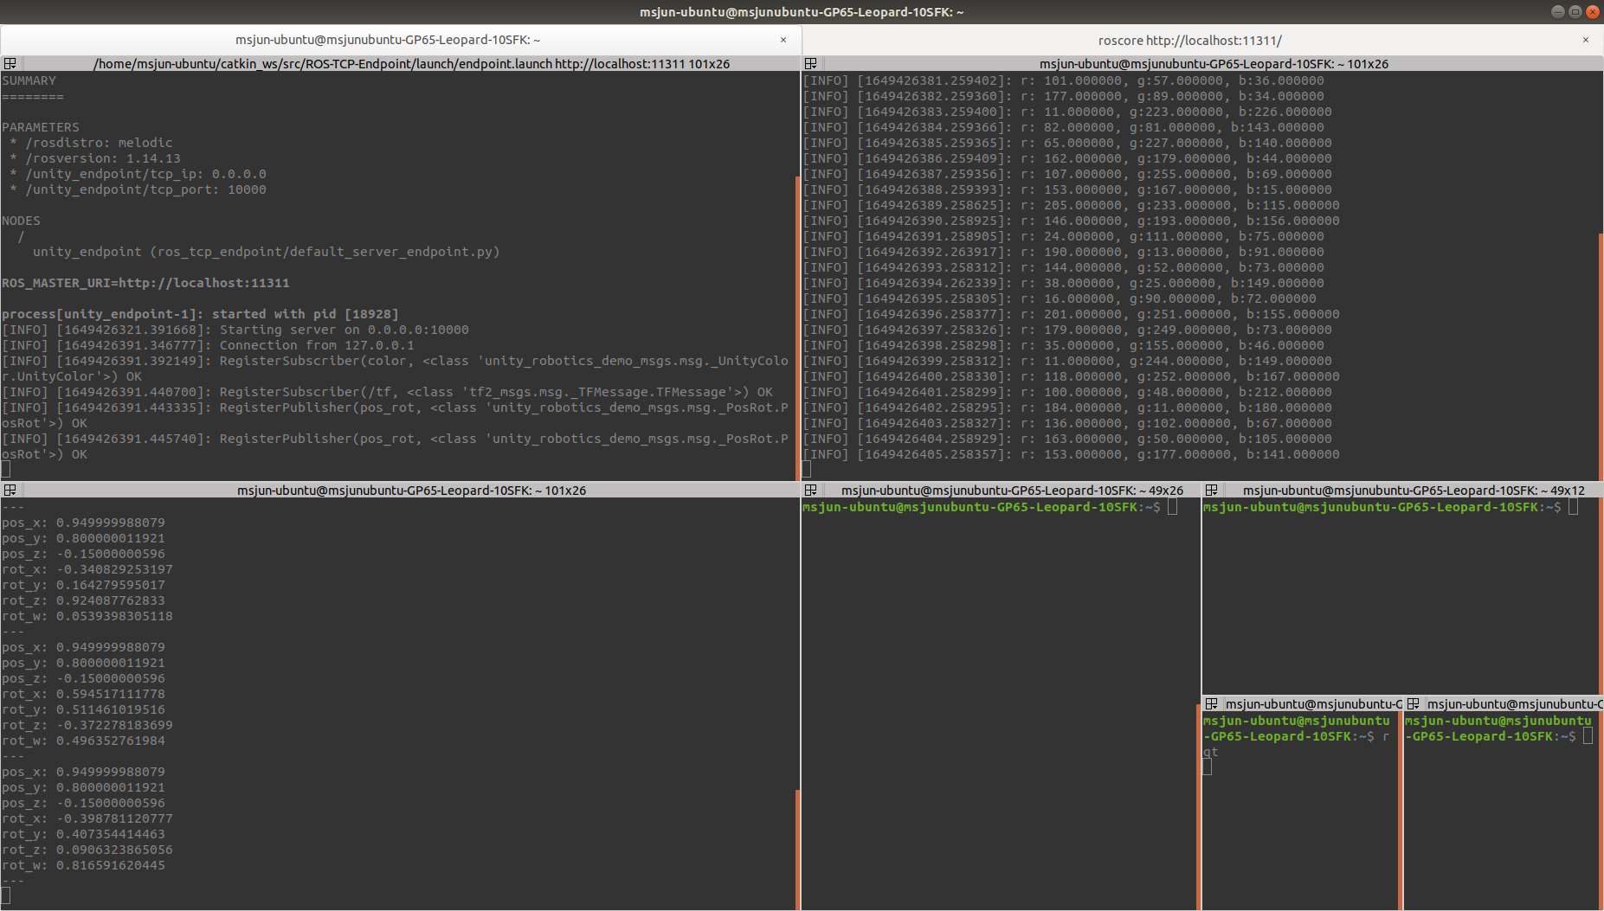Click 'rot_x: 0.594517111778' value line
Screen dimensions: 1604x911
83,694
